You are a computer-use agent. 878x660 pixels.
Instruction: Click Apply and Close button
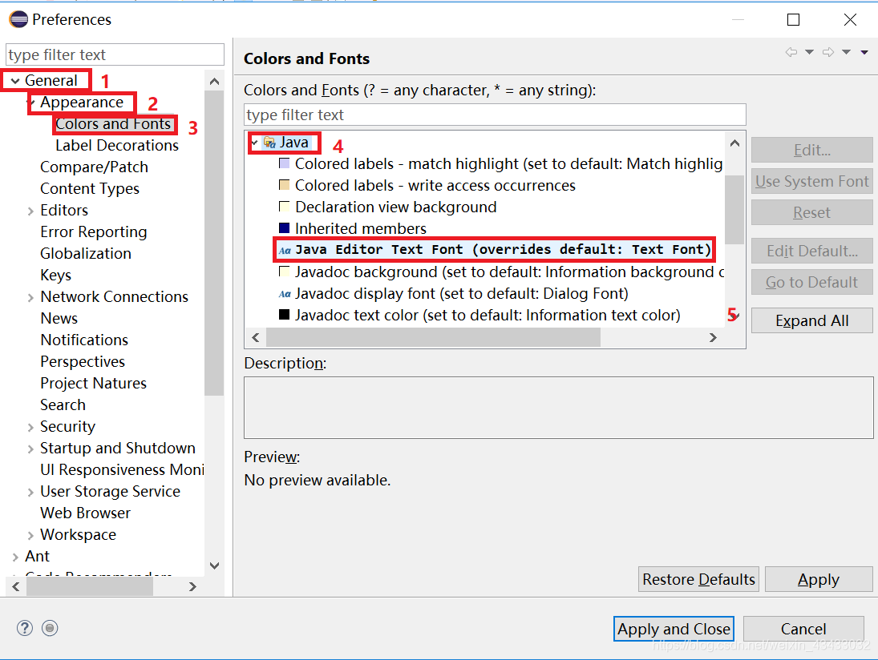click(x=674, y=629)
